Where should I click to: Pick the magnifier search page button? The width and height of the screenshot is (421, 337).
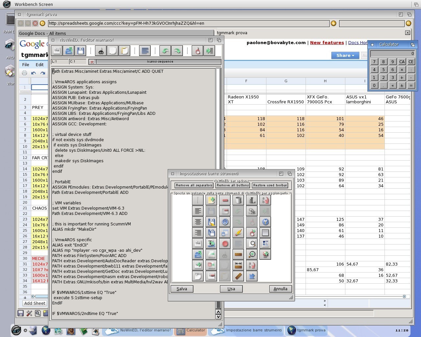pyautogui.click(x=252, y=244)
